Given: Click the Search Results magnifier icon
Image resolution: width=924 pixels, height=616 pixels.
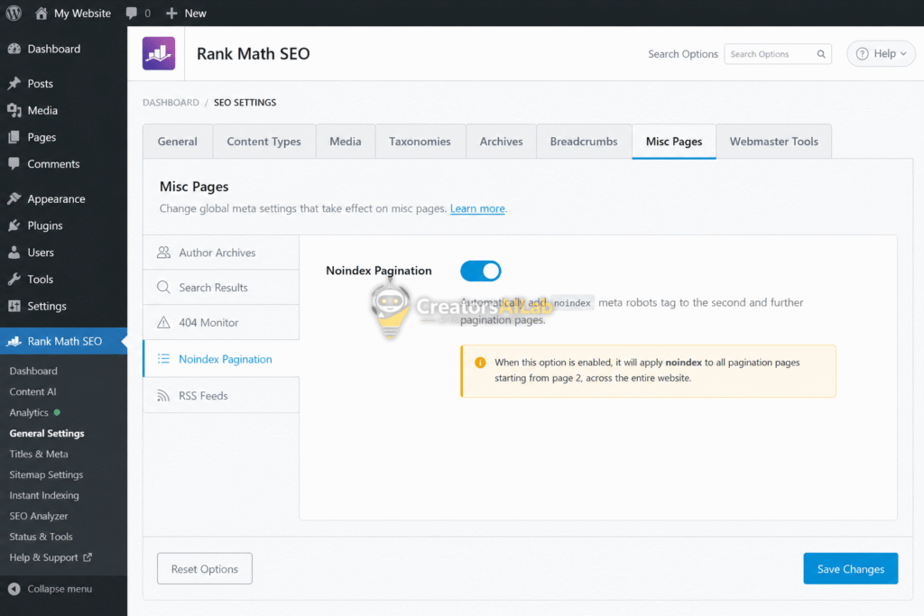Looking at the screenshot, I should click(x=164, y=288).
